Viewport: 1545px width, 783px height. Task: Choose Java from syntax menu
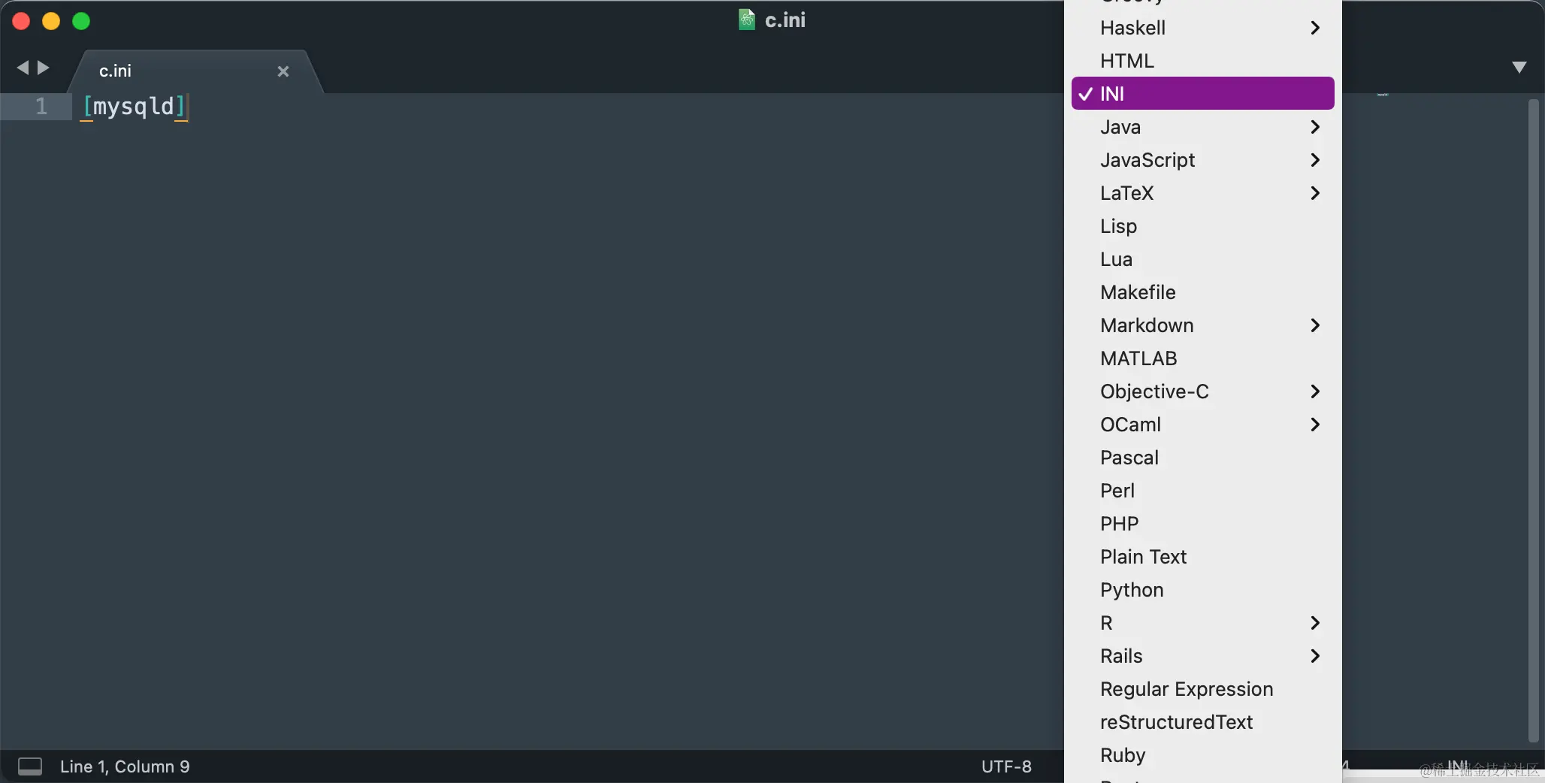coord(1202,127)
